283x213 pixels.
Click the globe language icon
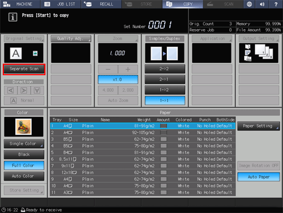coord(249,4)
